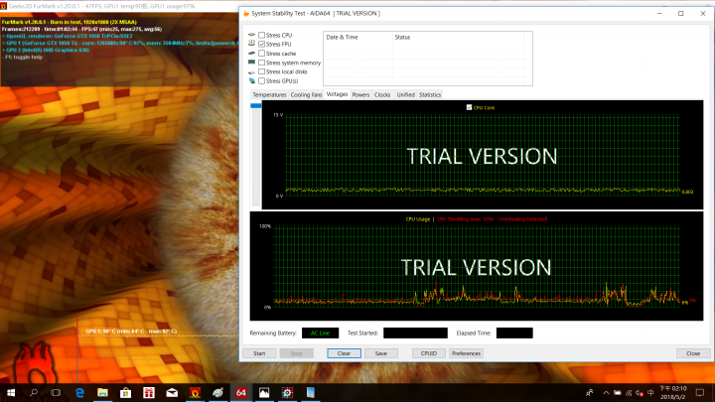Image resolution: width=715 pixels, height=402 pixels.
Task: Switch to the Cooling Fans tab
Action: [x=306, y=95]
